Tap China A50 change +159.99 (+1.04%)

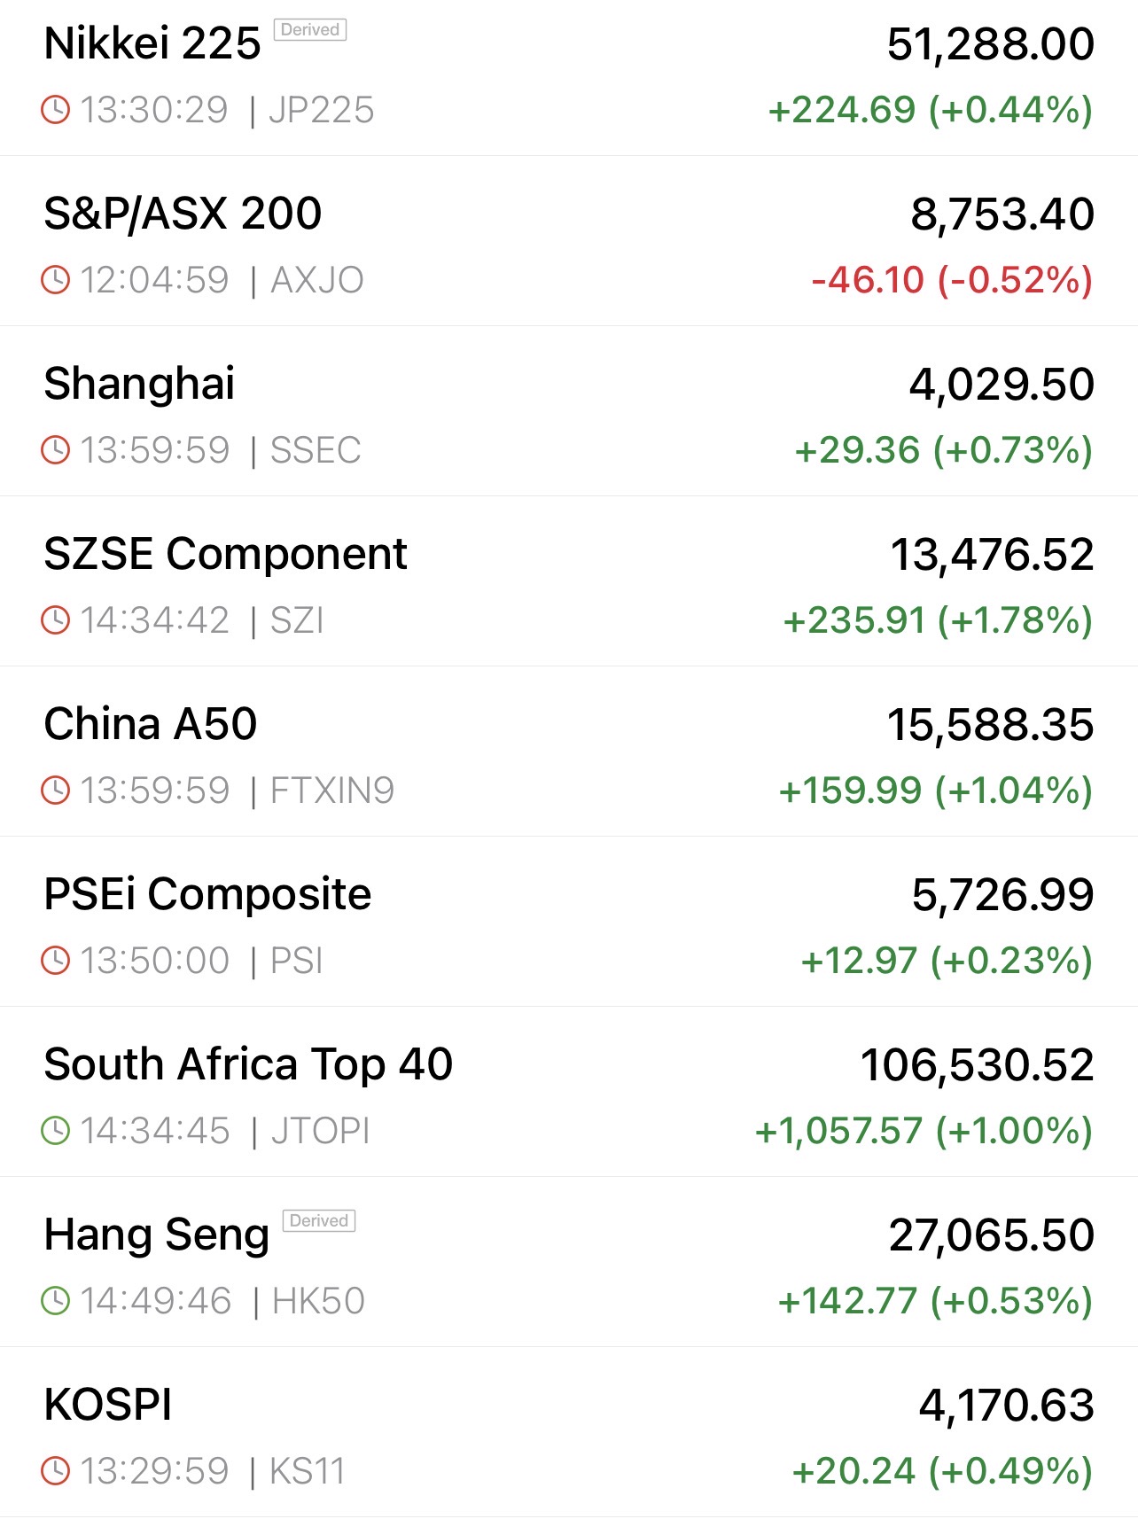coord(935,791)
